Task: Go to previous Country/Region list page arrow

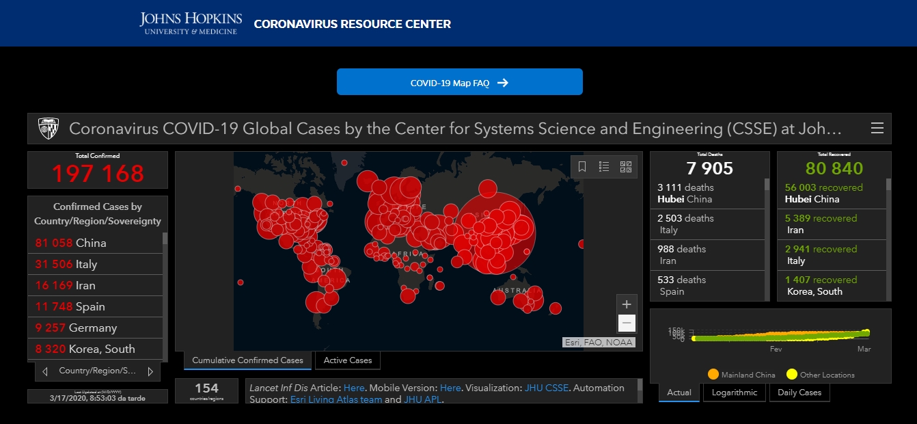Action: 45,371
